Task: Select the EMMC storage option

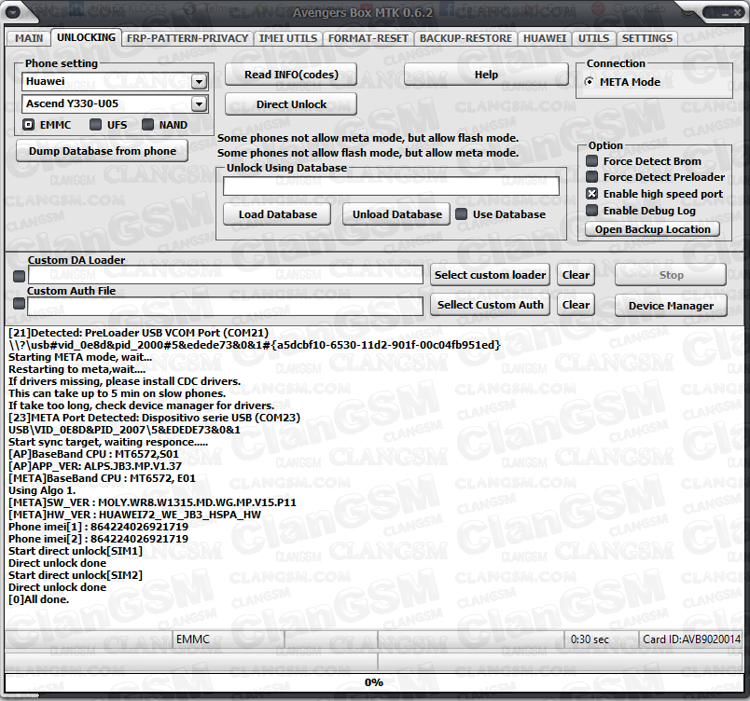Action: [29, 125]
